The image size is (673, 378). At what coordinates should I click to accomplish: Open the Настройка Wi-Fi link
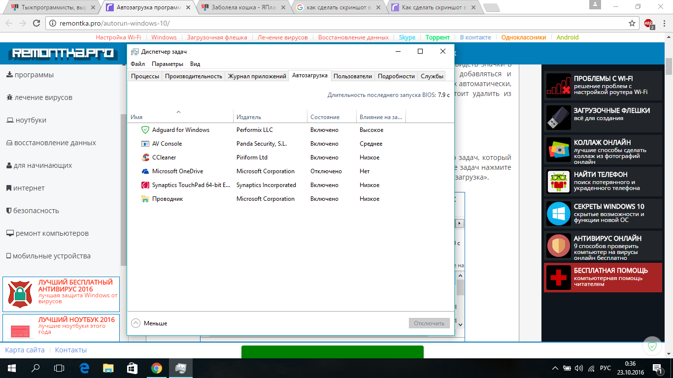(x=118, y=37)
